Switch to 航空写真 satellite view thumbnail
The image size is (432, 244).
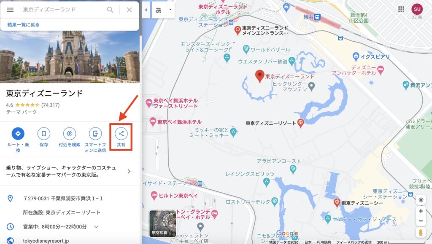coord(162,224)
